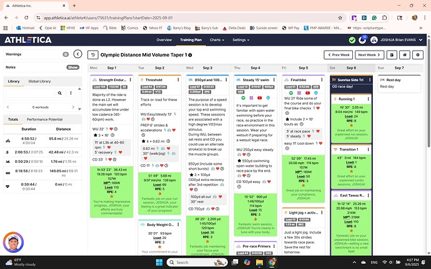Open File Explorer from the taskbar
The image size is (431, 269).
259,262
